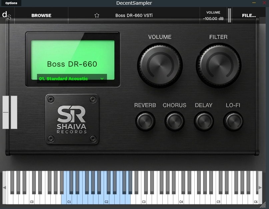
Task: Click the DecentSampler dS logo
Action: coord(7,15)
